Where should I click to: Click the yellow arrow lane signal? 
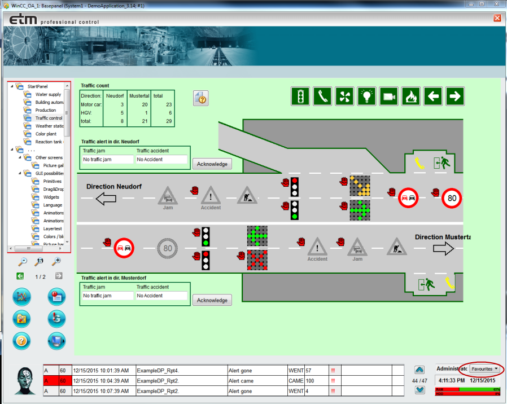coord(360,186)
